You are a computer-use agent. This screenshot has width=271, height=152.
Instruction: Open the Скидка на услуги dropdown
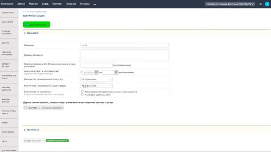[x=34, y=141]
